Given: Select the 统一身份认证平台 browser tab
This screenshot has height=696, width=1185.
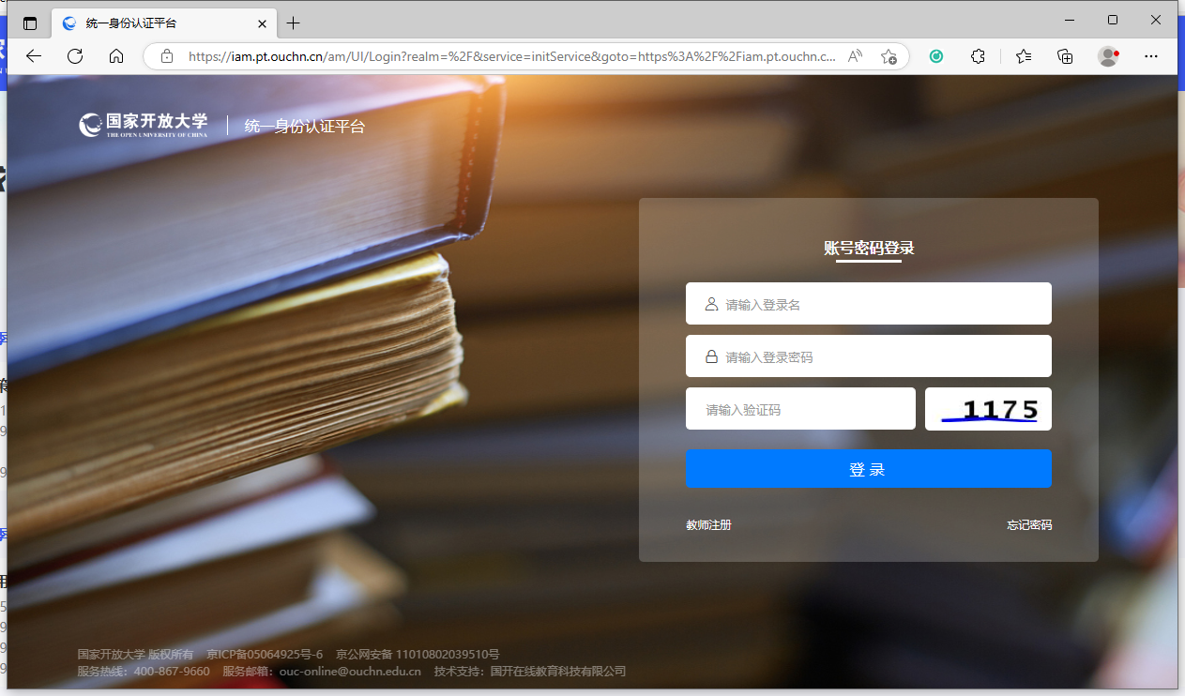Looking at the screenshot, I should [x=150, y=23].
